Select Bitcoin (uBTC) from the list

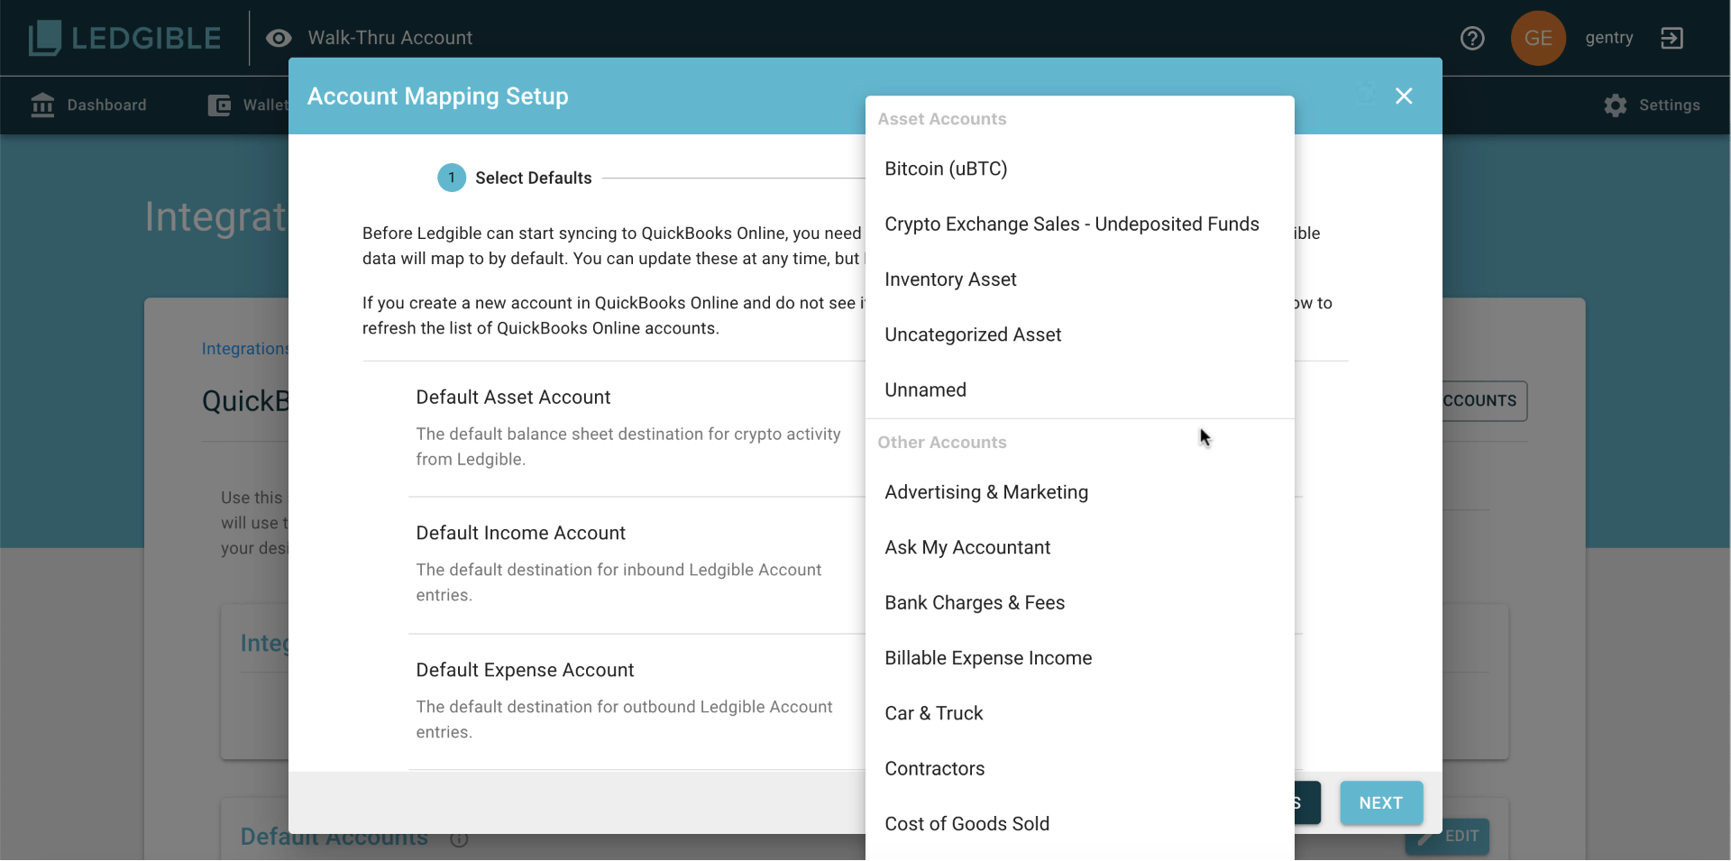1080,169
